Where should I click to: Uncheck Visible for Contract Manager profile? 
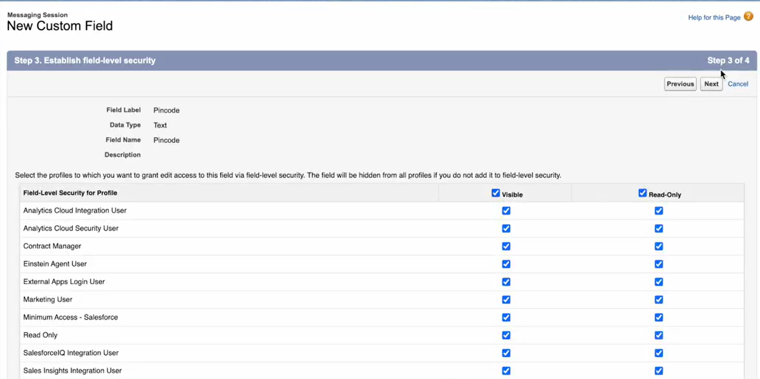tap(506, 246)
